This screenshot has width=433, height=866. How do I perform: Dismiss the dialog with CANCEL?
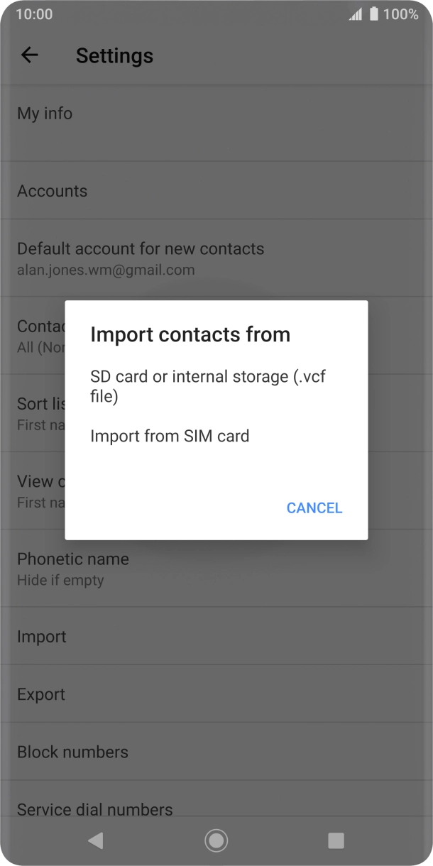(x=314, y=508)
